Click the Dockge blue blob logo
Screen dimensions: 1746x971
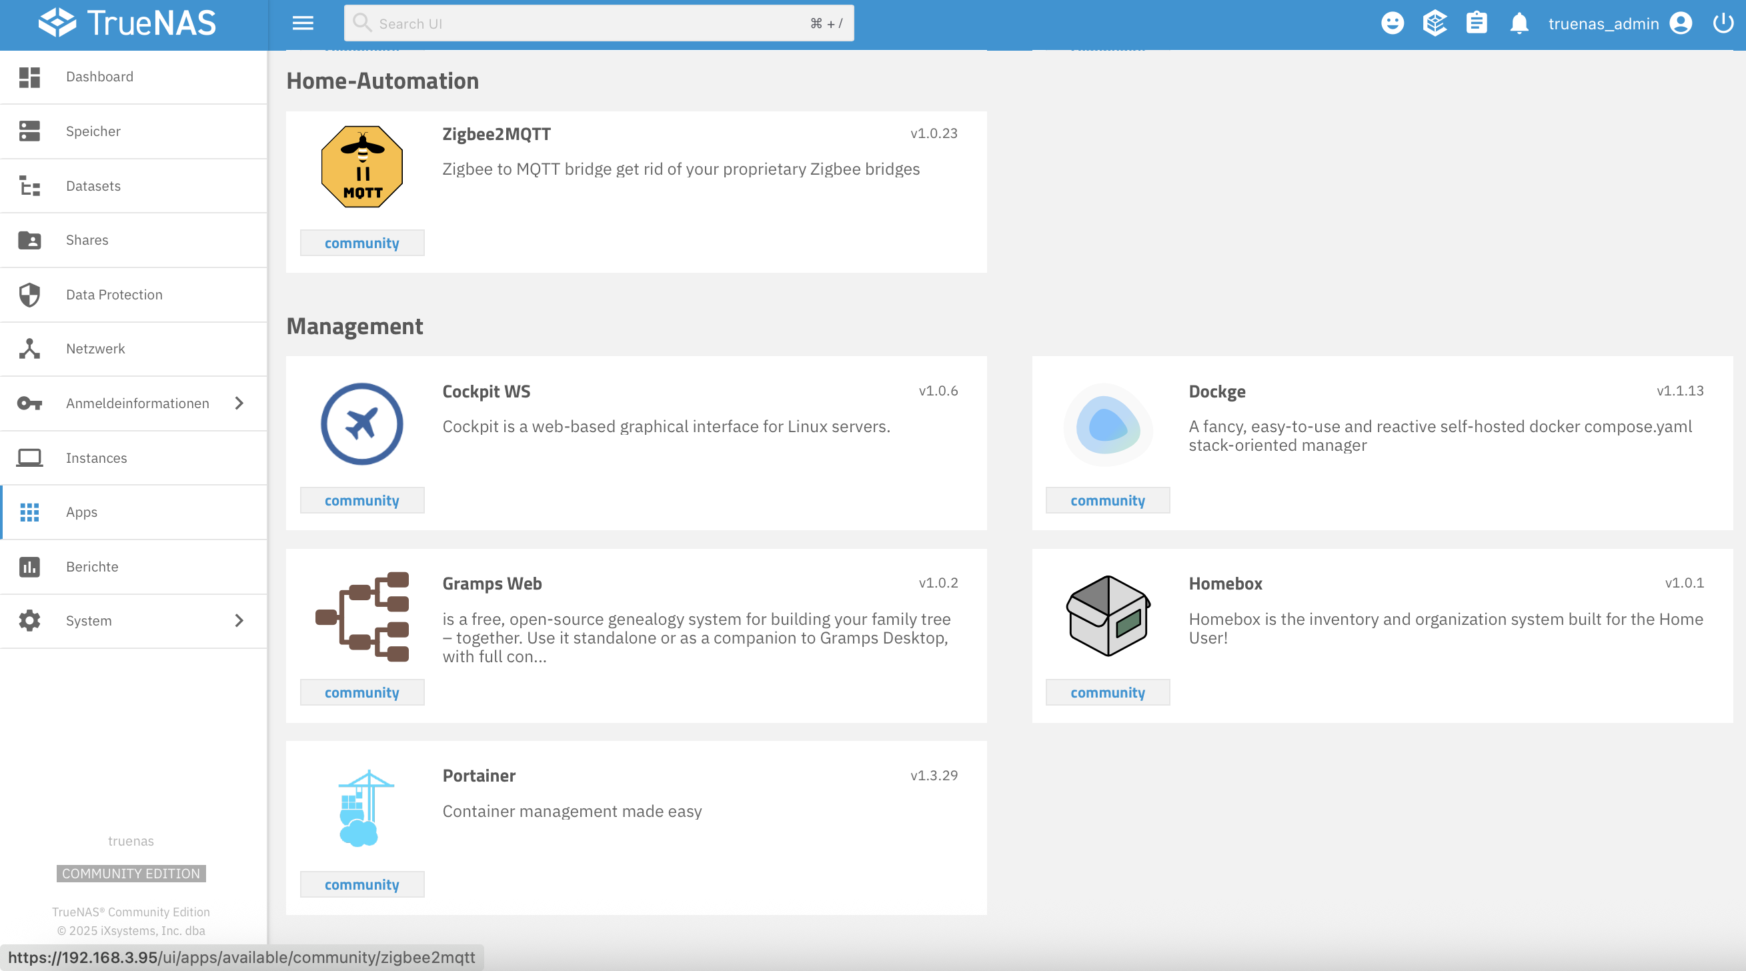click(x=1108, y=425)
